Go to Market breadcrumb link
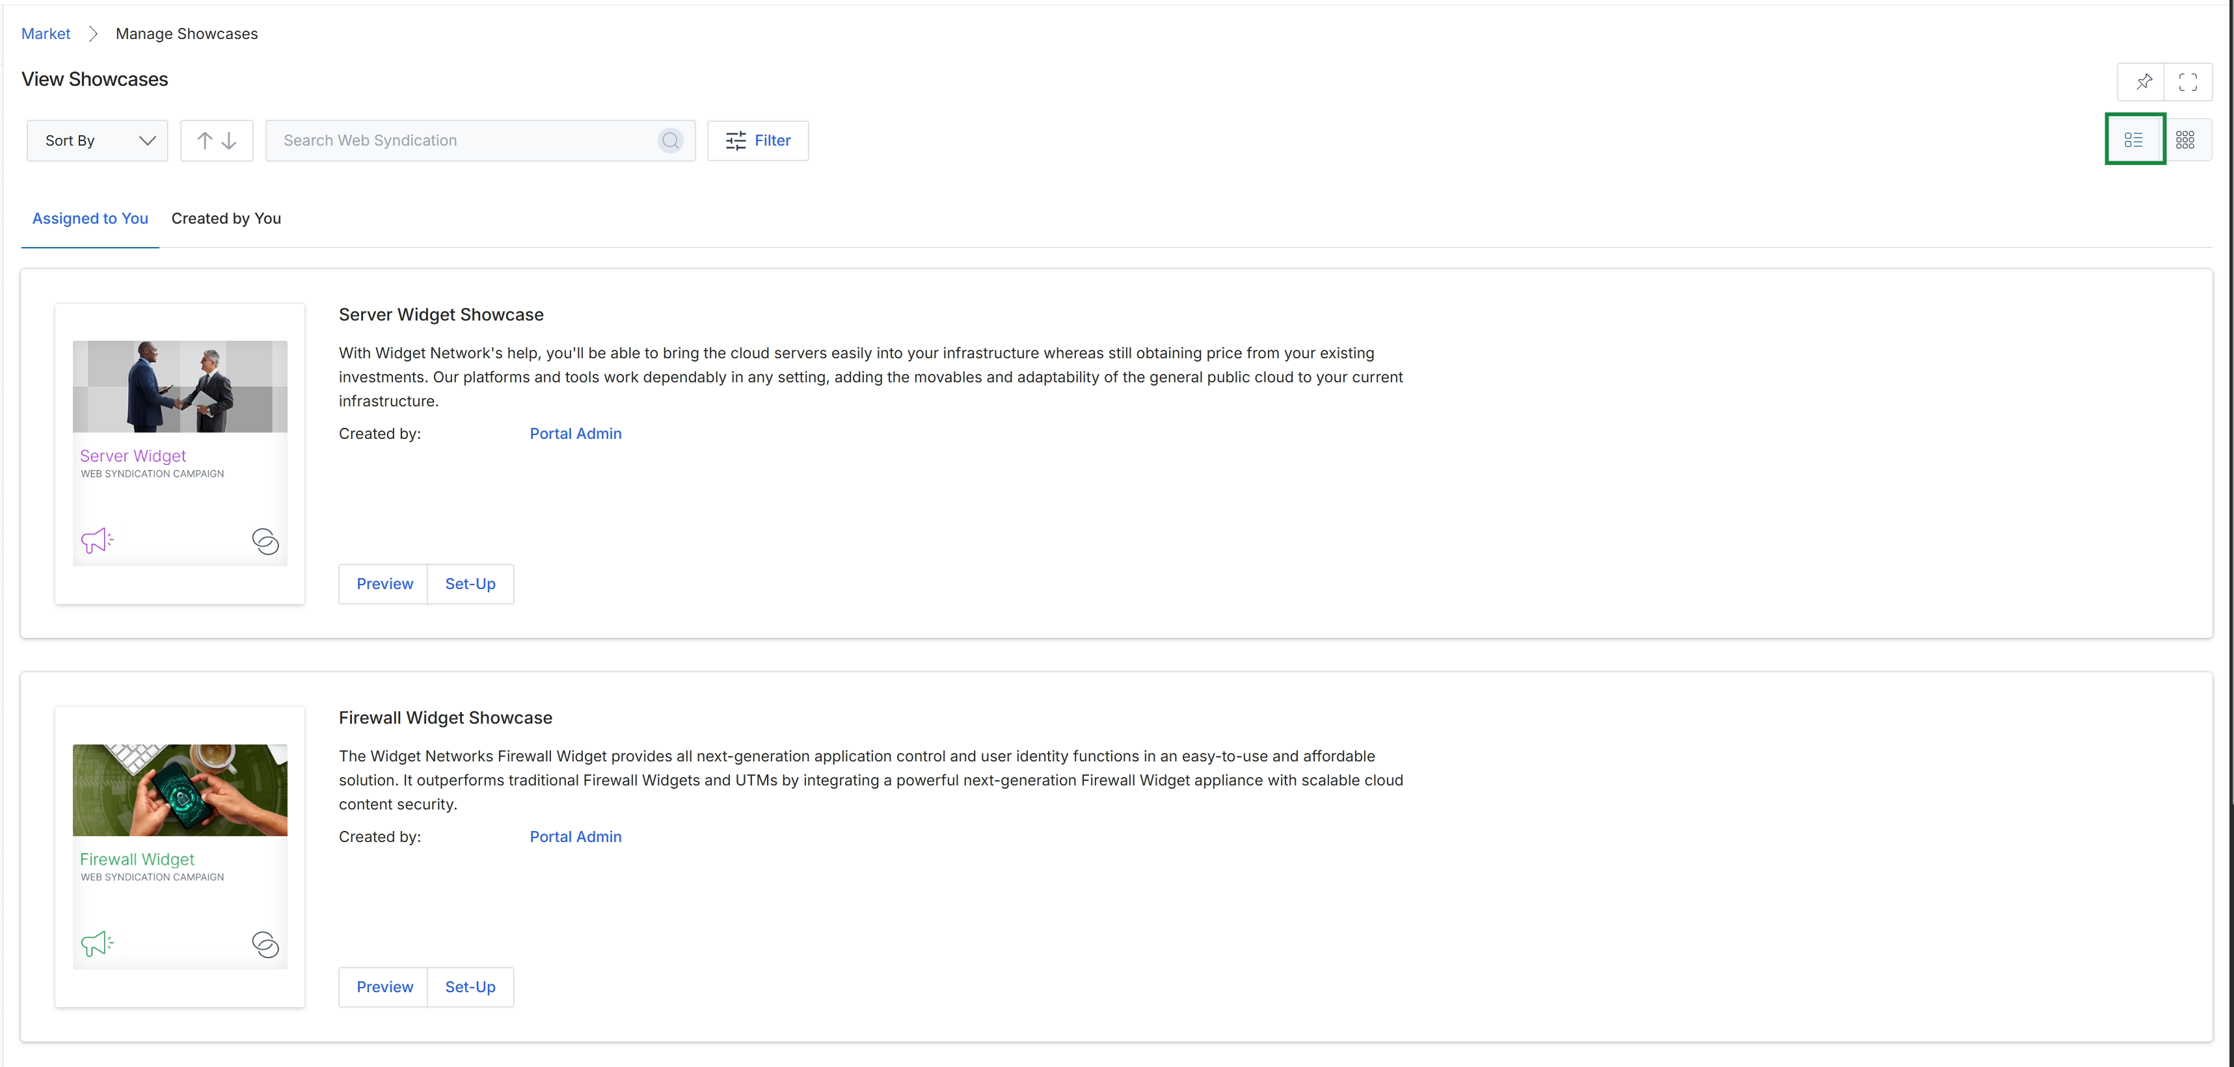2234x1067 pixels. (46, 34)
